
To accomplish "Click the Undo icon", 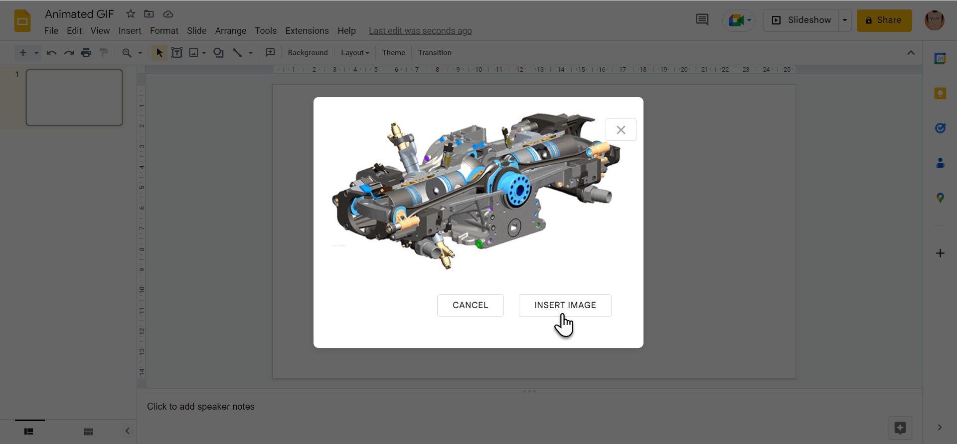I will [x=51, y=53].
